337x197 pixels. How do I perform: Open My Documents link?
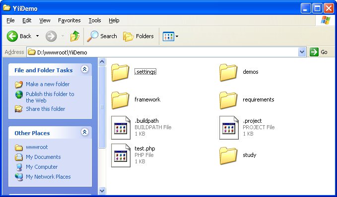pos(43,157)
